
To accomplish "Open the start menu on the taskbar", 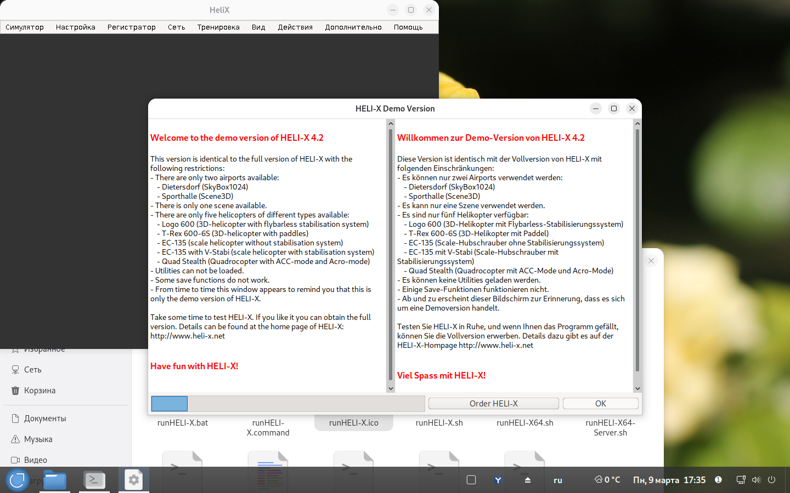I will [17, 480].
